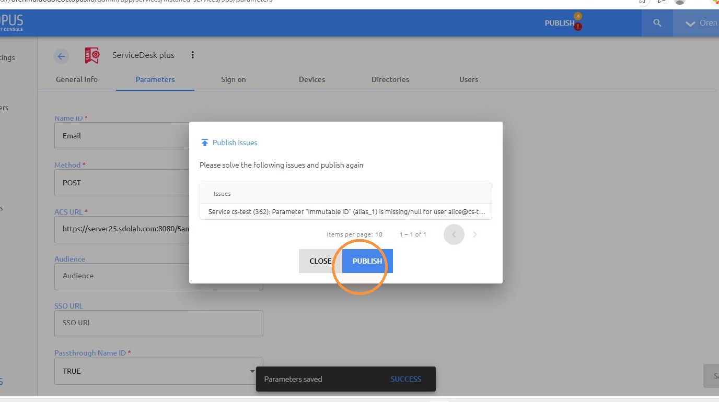Click into the SSO URL field

tap(159, 324)
